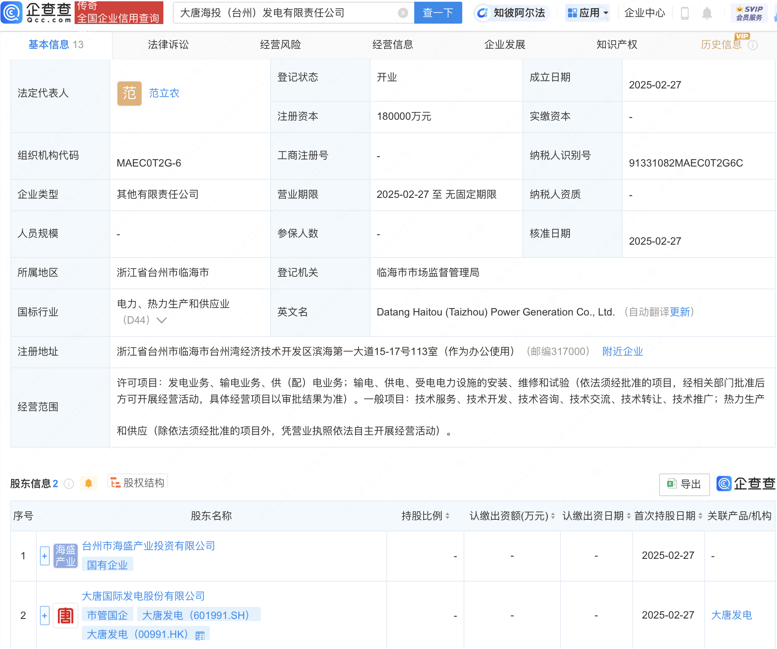Click 大唐发电（601991.SH）stock tag
Screen dimensions: 777x649
pyautogui.click(x=199, y=615)
